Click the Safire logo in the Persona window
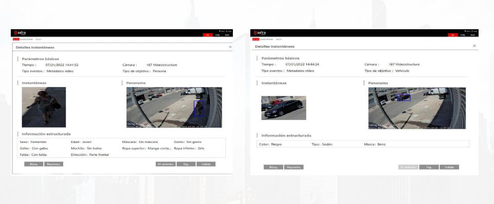 20,33
